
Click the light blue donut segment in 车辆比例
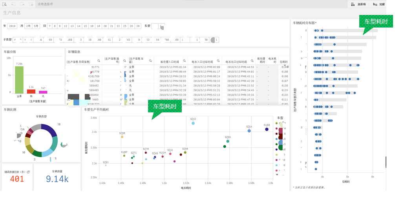[x=48, y=153]
